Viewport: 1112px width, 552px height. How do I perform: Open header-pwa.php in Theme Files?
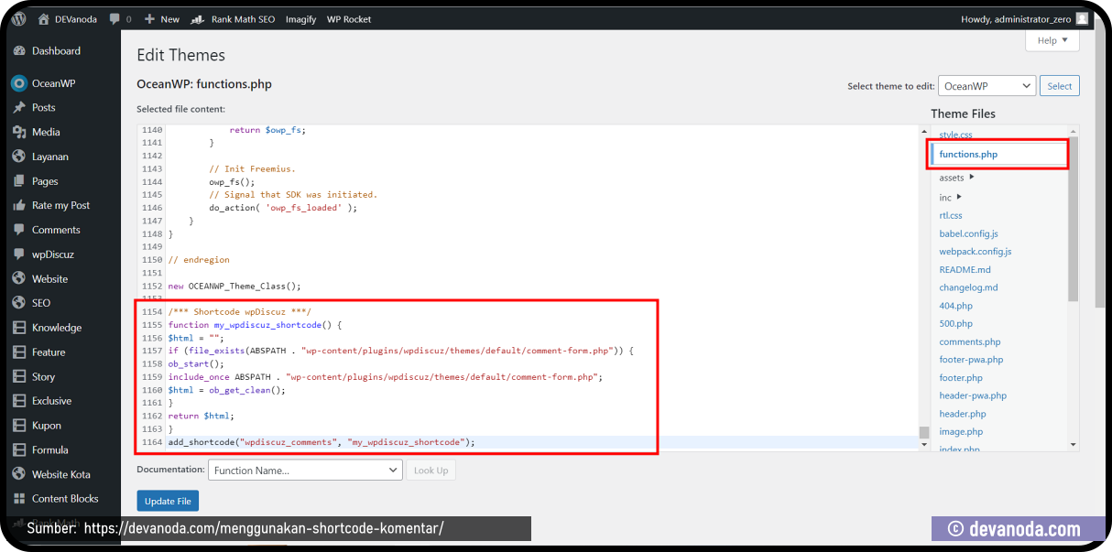(x=973, y=396)
